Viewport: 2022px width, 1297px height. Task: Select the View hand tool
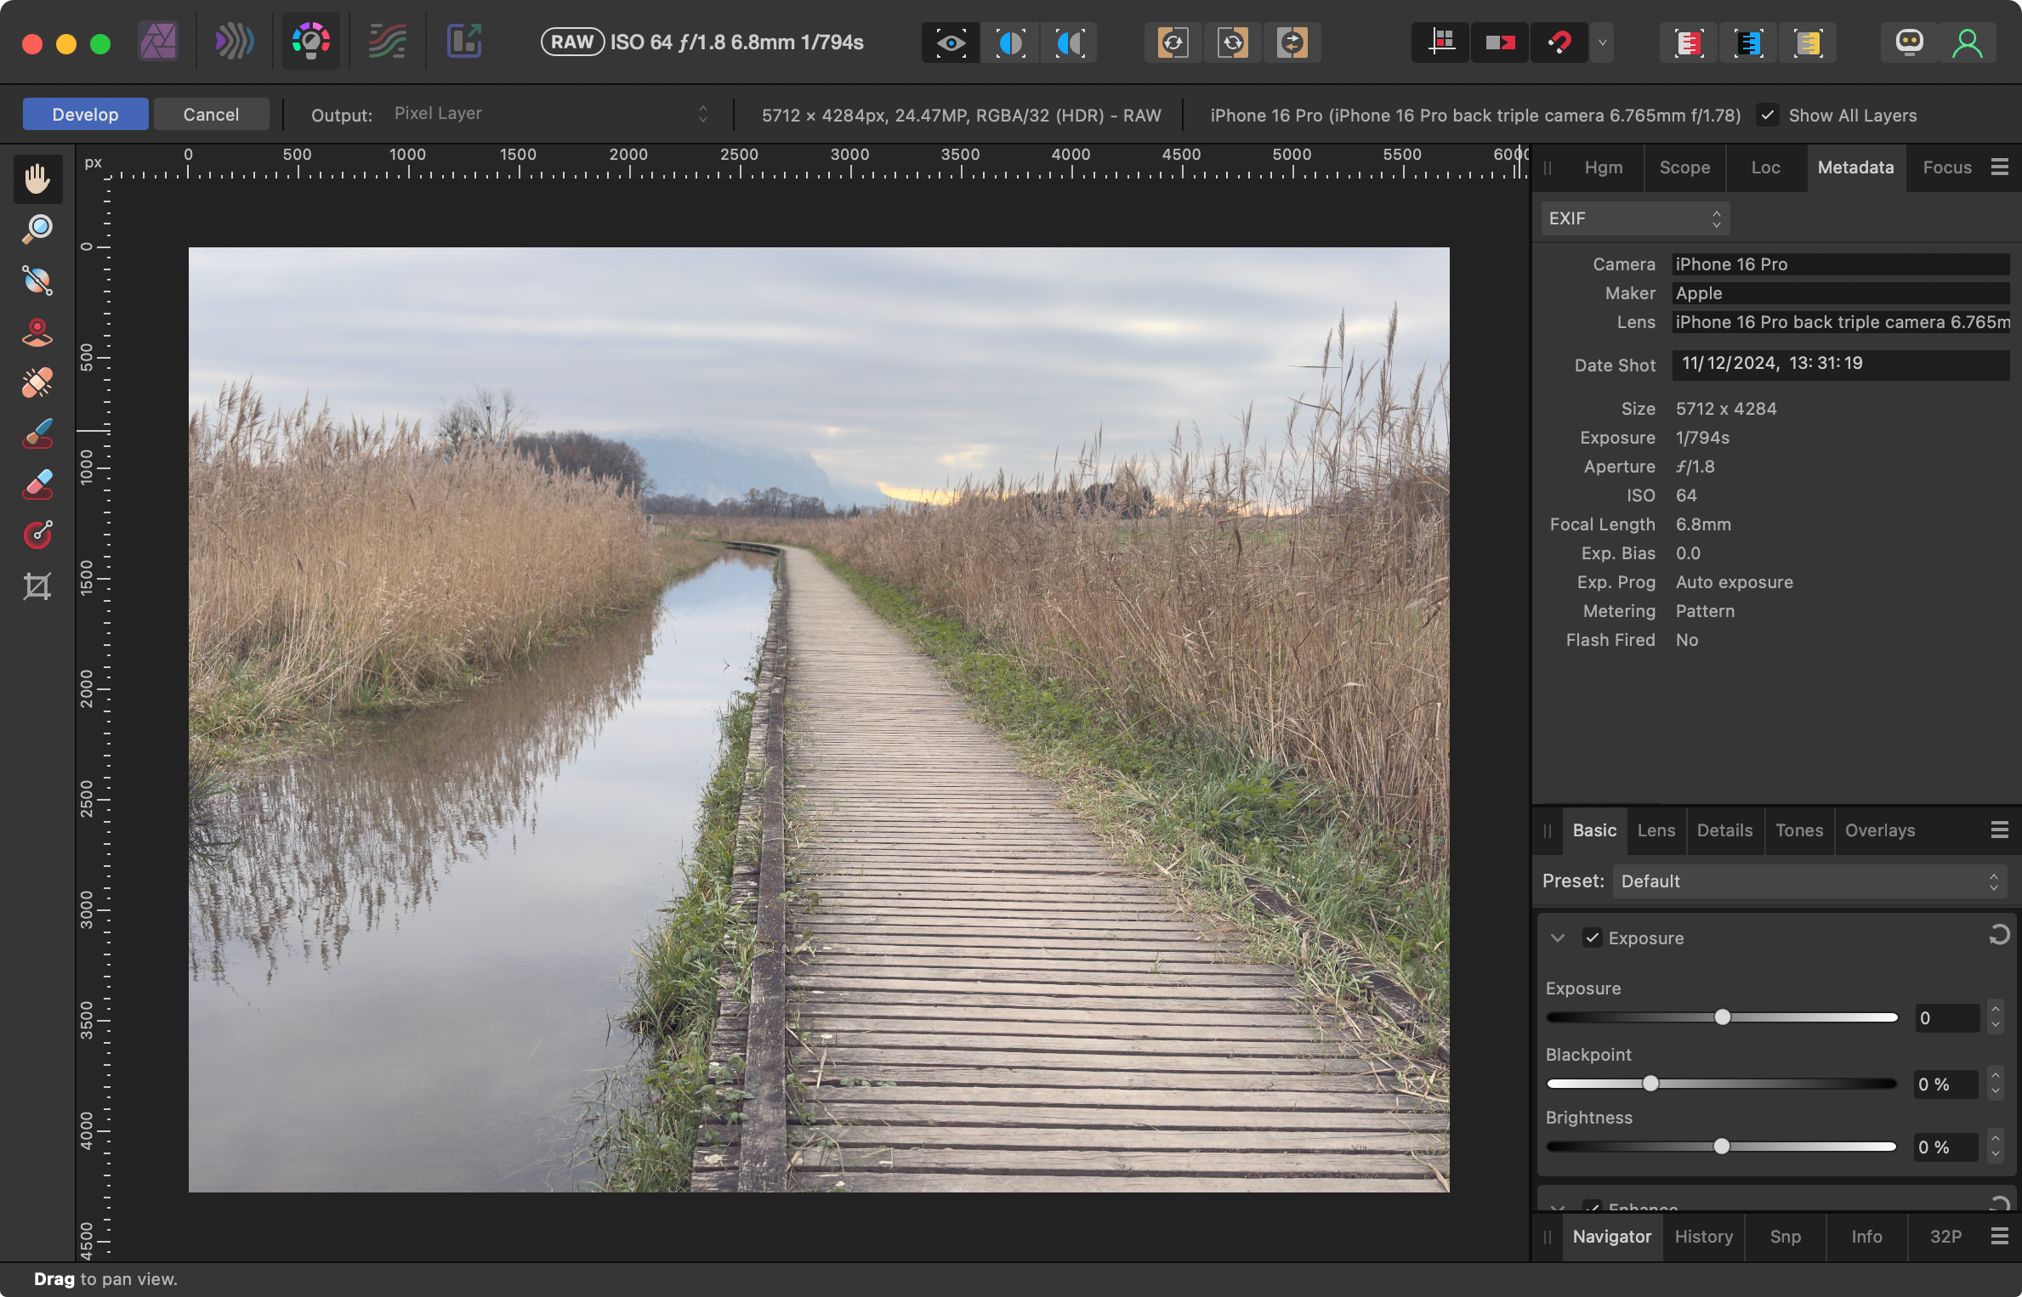37,178
